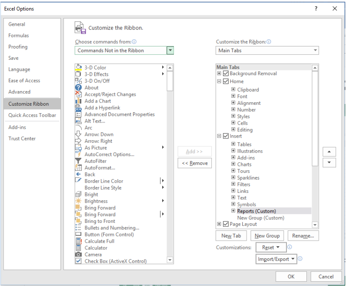
Task: Uncheck the Background Removal checkbox
Action: pyautogui.click(x=226, y=73)
